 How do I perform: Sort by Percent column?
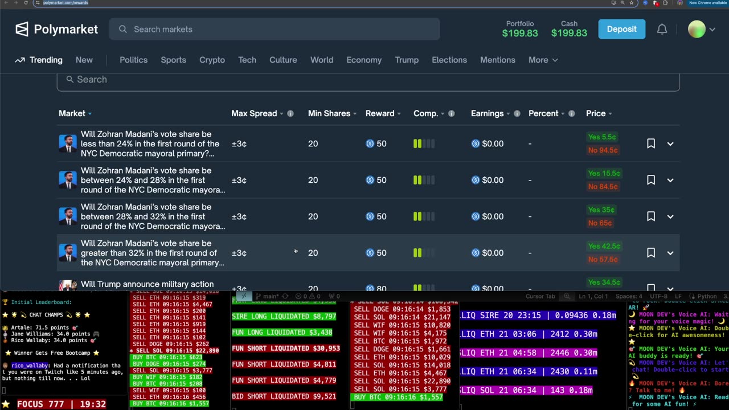point(547,113)
